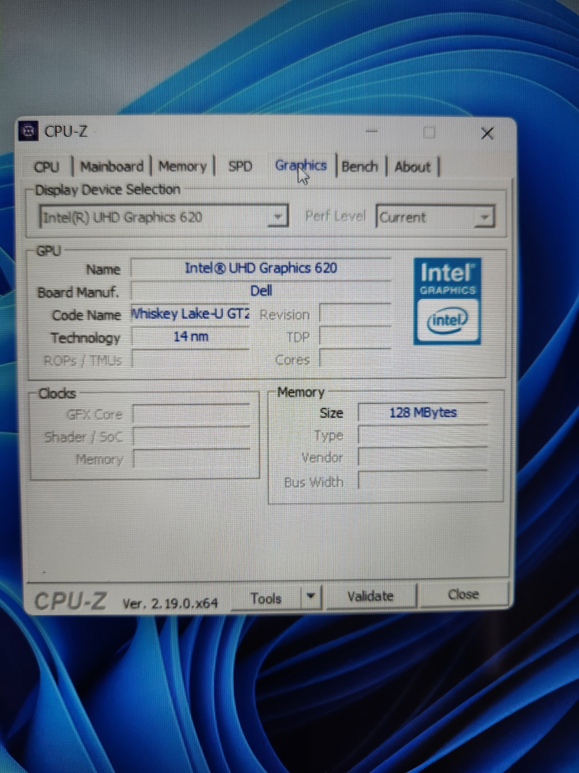This screenshot has width=579, height=773.
Task: Click the empty Memory clock field
Action: pyautogui.click(x=192, y=458)
